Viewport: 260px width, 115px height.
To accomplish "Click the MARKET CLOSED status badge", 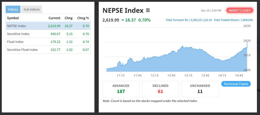I will coord(240,10).
